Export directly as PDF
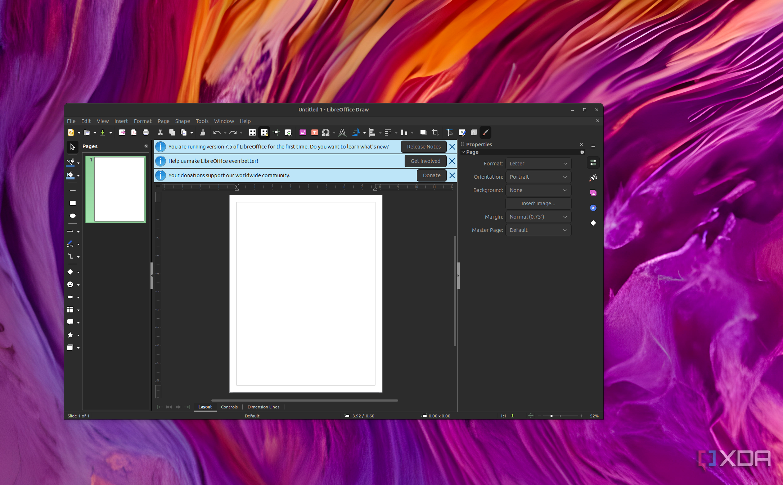 [134, 133]
